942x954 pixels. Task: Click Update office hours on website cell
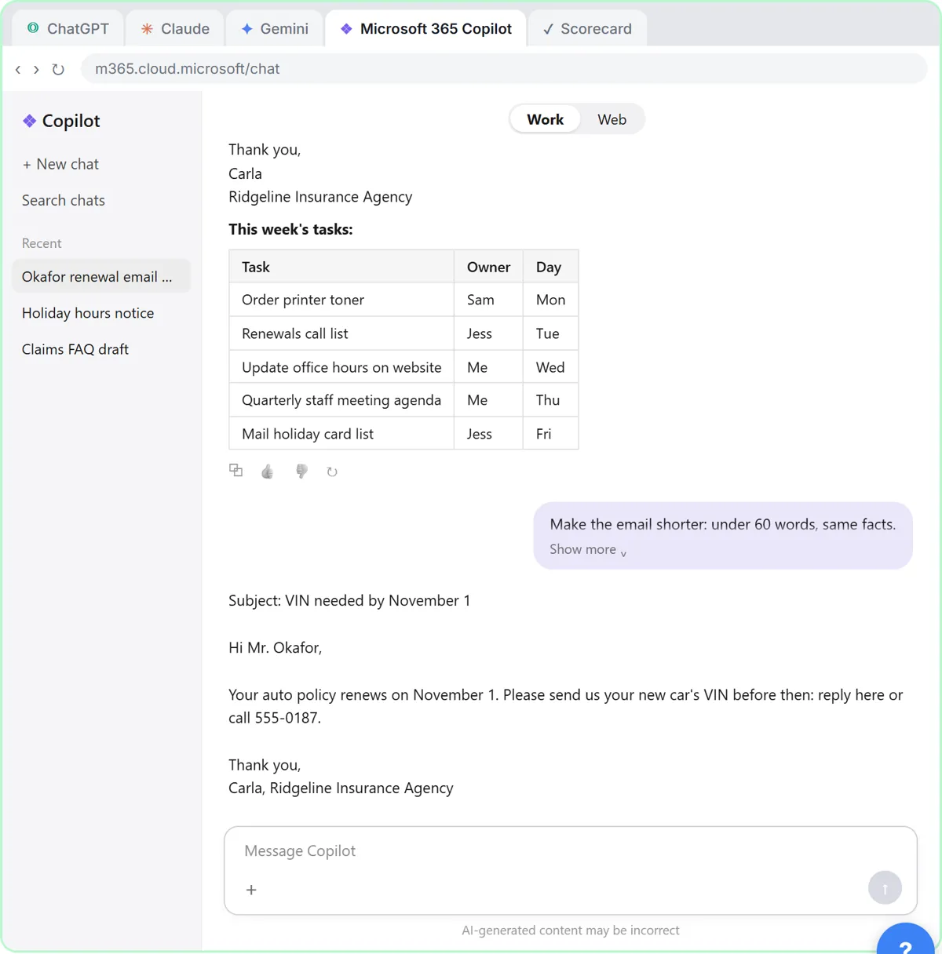[341, 367]
